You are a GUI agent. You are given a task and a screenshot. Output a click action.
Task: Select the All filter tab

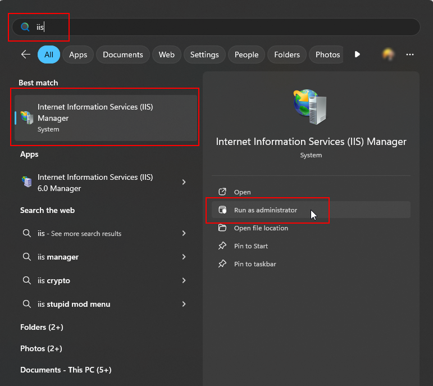49,55
